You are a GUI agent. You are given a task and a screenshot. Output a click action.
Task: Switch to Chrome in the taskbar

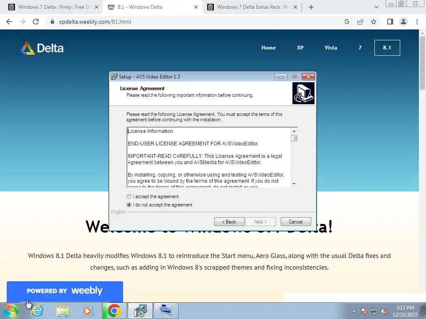[114, 311]
